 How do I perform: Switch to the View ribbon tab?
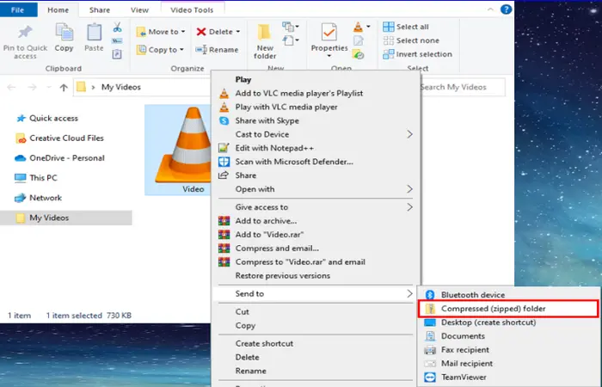[139, 10]
